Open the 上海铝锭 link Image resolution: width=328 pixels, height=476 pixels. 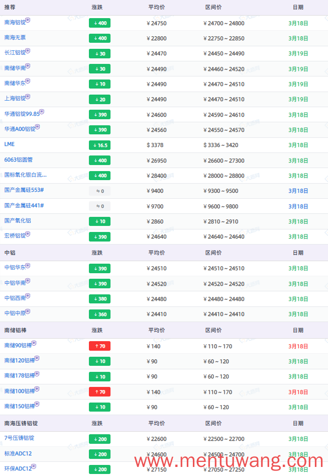[15, 99]
